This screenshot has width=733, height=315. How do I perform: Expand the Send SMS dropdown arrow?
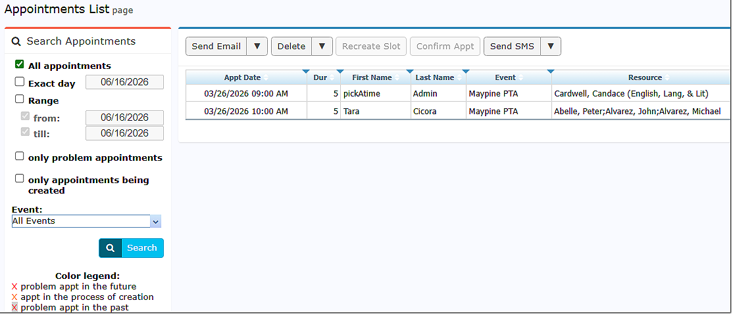point(551,47)
